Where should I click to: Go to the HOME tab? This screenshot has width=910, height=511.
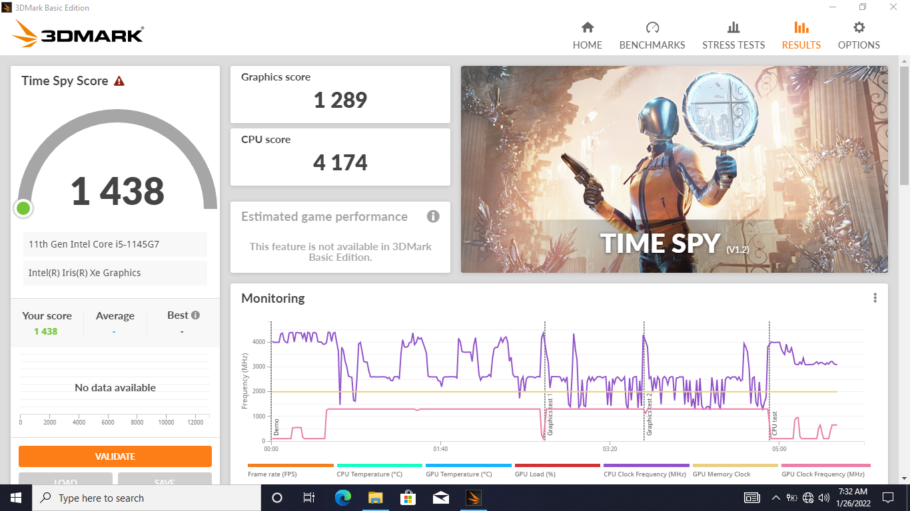click(587, 35)
